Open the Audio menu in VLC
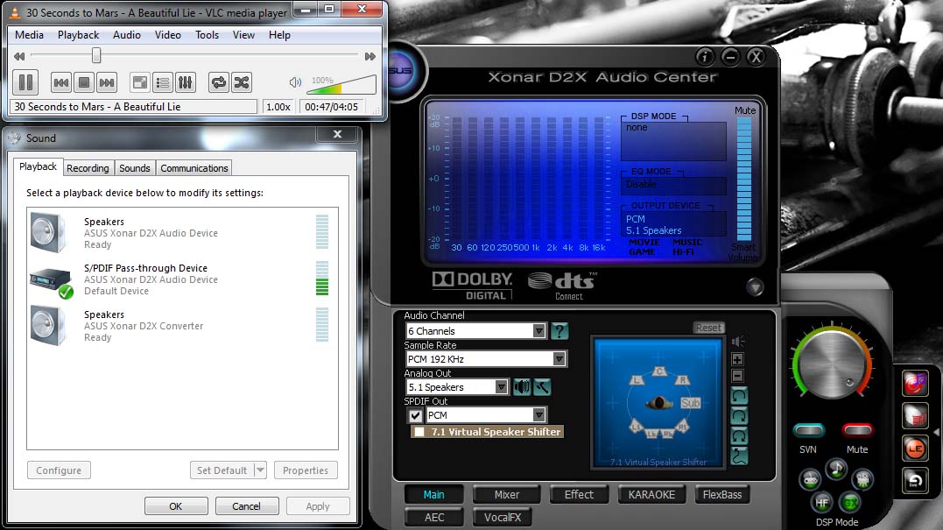Image resolution: width=943 pixels, height=530 pixels. [127, 35]
